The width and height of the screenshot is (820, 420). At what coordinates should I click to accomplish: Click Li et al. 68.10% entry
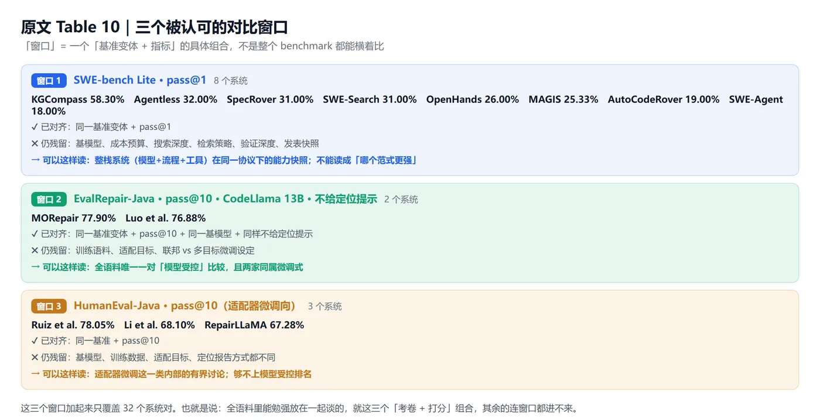(159, 325)
